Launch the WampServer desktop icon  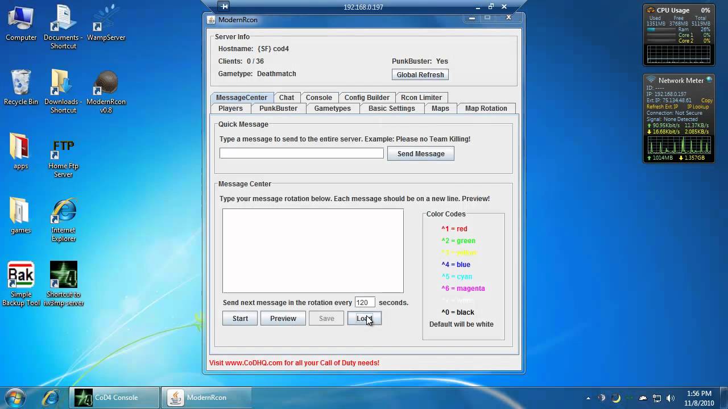tap(106, 23)
